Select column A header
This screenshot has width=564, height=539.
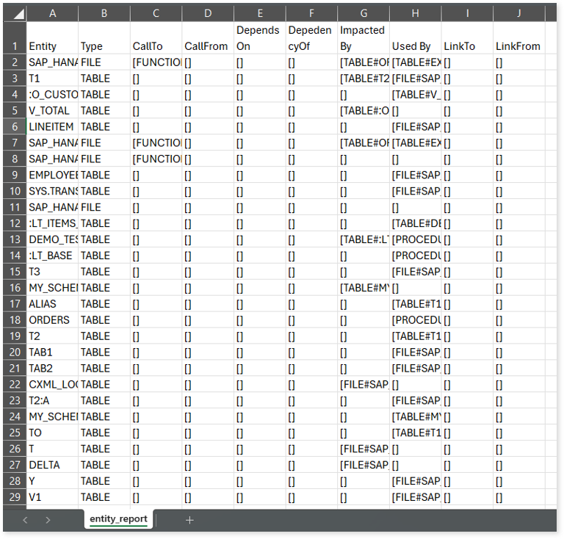(51, 13)
